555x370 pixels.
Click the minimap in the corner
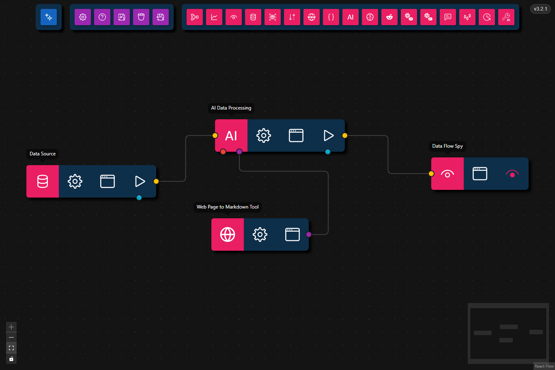point(508,333)
